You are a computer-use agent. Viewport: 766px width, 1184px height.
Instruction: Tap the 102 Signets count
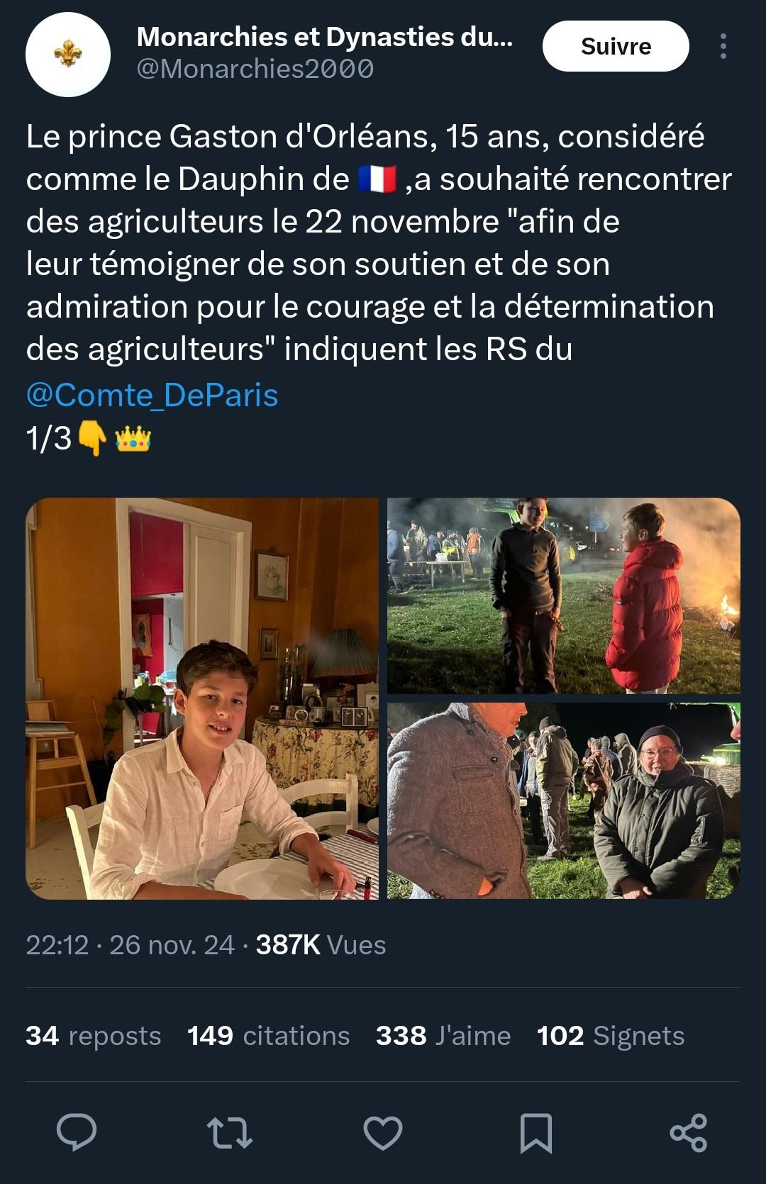[611, 1036]
